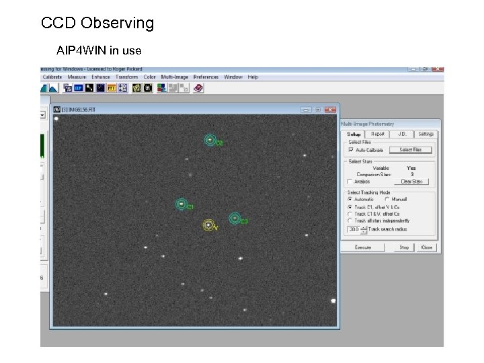Click the image window title bar text
Viewport: 484px width, 363px height.
[79, 110]
